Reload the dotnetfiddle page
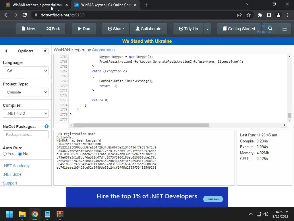294x221 pixels. point(25,15)
